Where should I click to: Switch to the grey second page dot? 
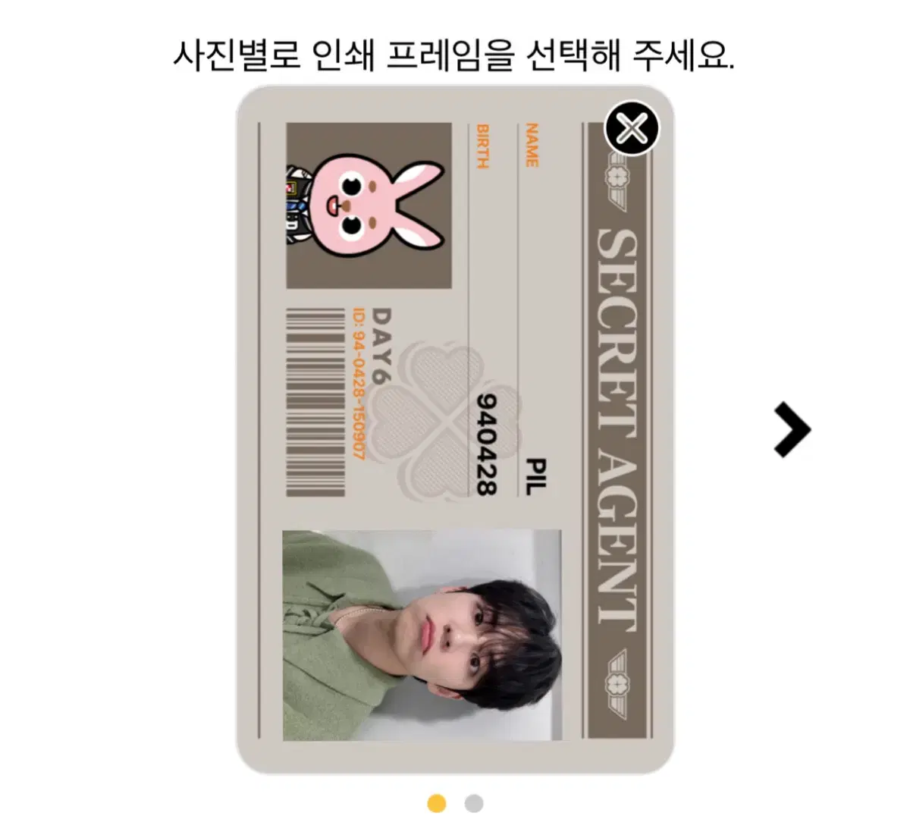click(474, 803)
